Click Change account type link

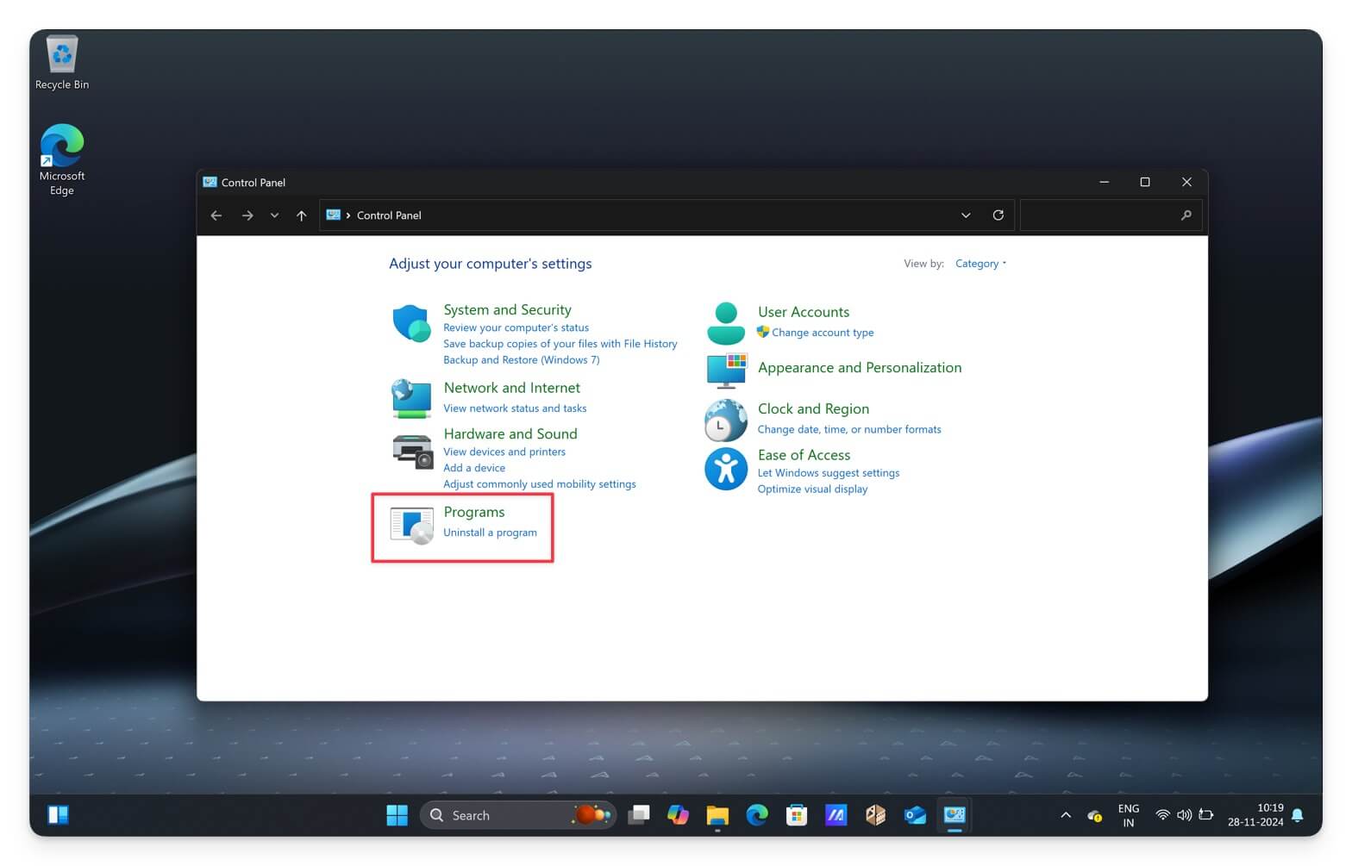click(x=823, y=333)
